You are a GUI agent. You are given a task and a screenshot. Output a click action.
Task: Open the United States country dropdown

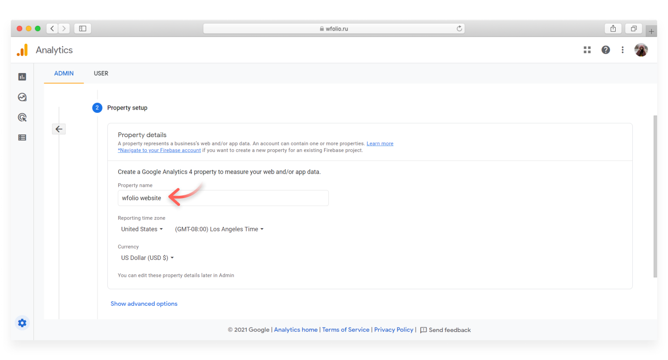point(142,229)
